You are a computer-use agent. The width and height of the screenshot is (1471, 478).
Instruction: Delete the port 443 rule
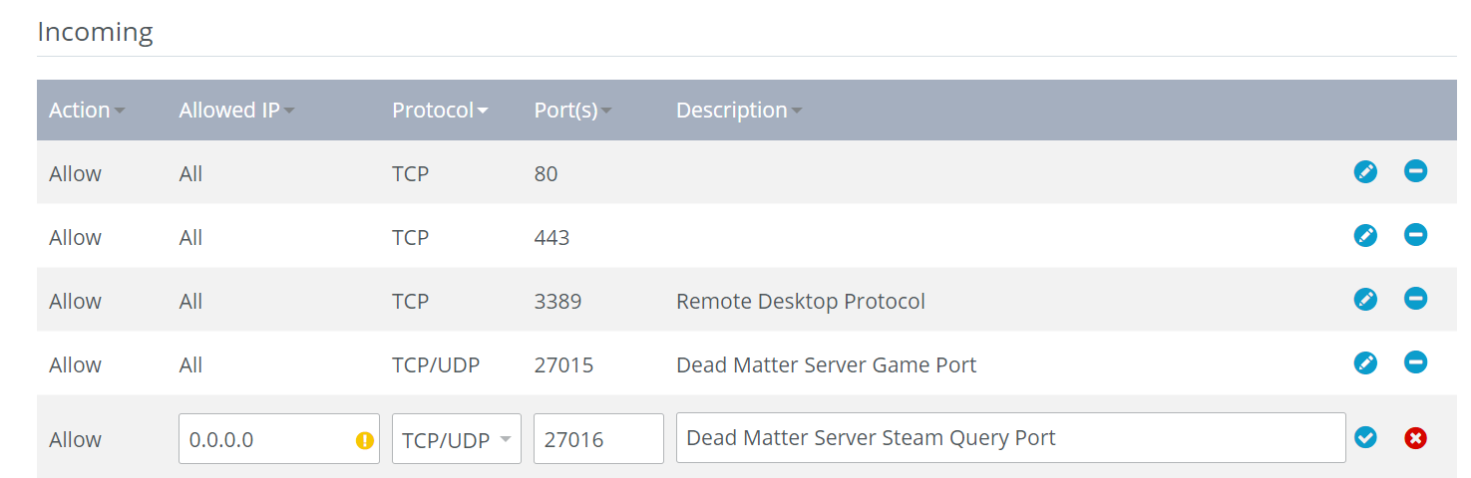tap(1415, 235)
